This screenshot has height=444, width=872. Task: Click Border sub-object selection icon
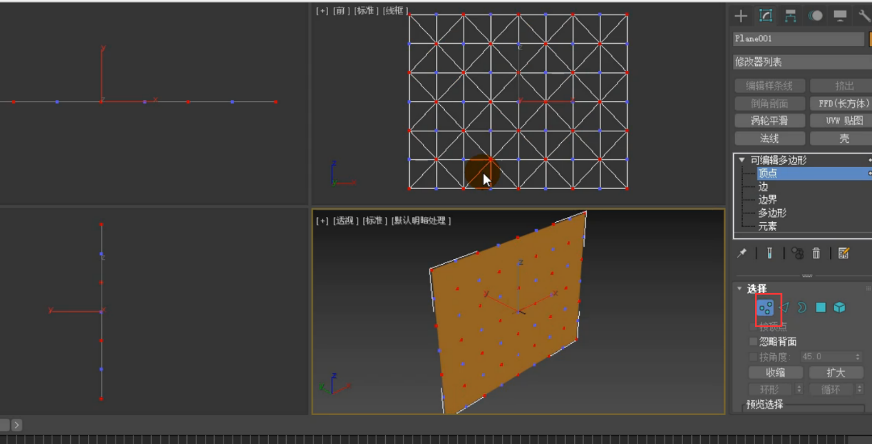coord(802,307)
